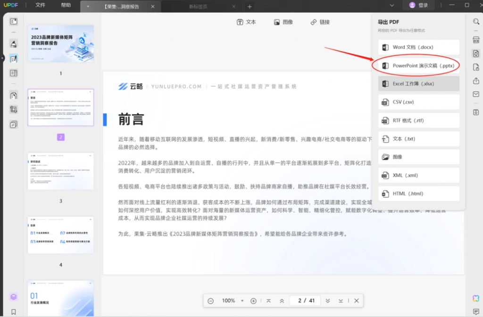Open the bookmark panel icon
This screenshot has height=317, width=483.
14,312
